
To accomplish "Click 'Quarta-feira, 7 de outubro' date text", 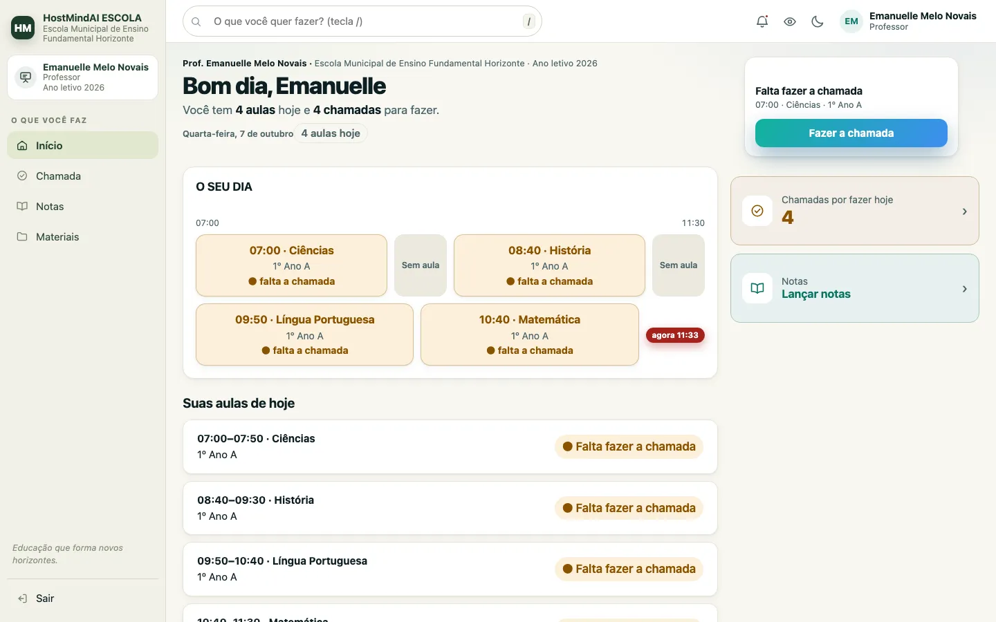I will pyautogui.click(x=238, y=134).
